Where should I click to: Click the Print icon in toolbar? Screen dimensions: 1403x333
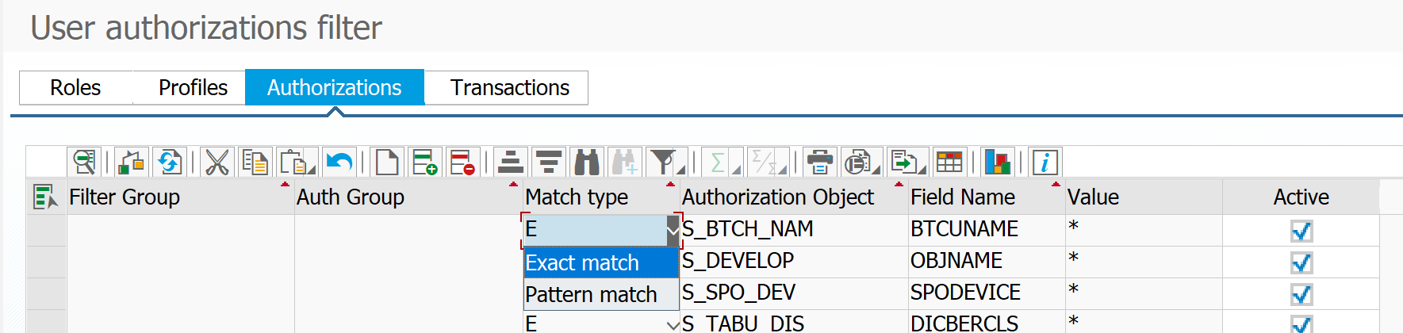819,163
